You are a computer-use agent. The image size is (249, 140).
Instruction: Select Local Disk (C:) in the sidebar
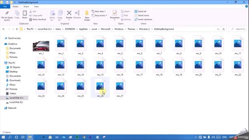point(15,98)
